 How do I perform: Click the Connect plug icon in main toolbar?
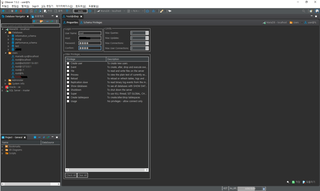12,11
